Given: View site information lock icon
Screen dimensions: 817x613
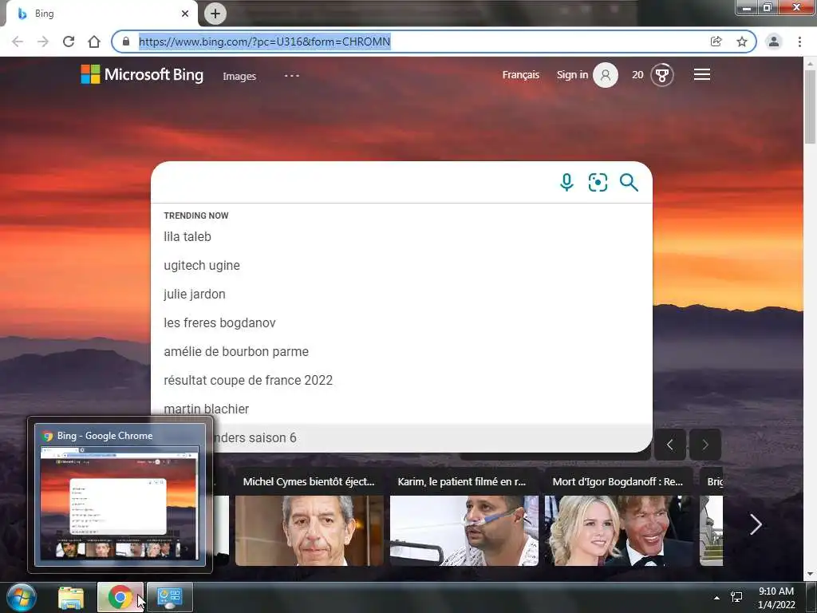Looking at the screenshot, I should (x=125, y=42).
